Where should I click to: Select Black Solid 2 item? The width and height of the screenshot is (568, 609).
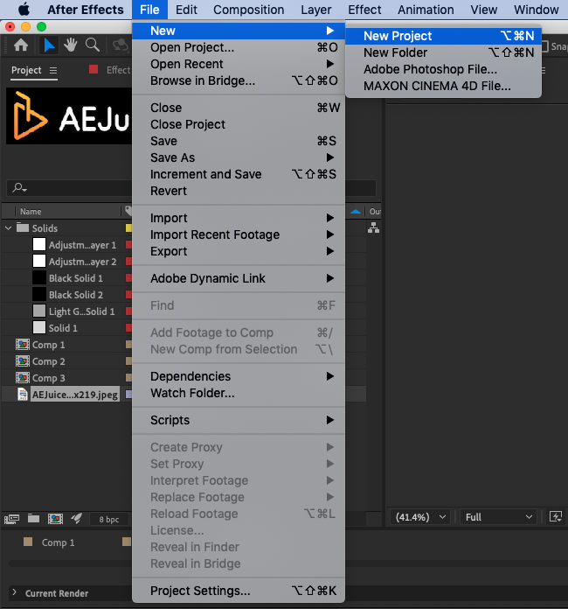tap(76, 295)
